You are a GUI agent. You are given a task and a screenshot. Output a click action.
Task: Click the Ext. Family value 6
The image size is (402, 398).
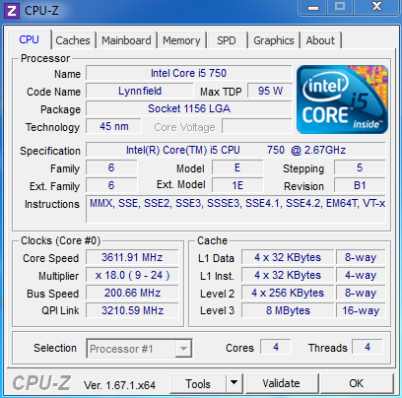(x=111, y=185)
